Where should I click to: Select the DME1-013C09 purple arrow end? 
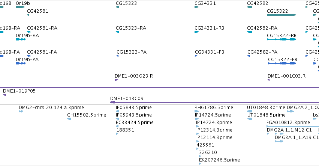pos(112,102)
